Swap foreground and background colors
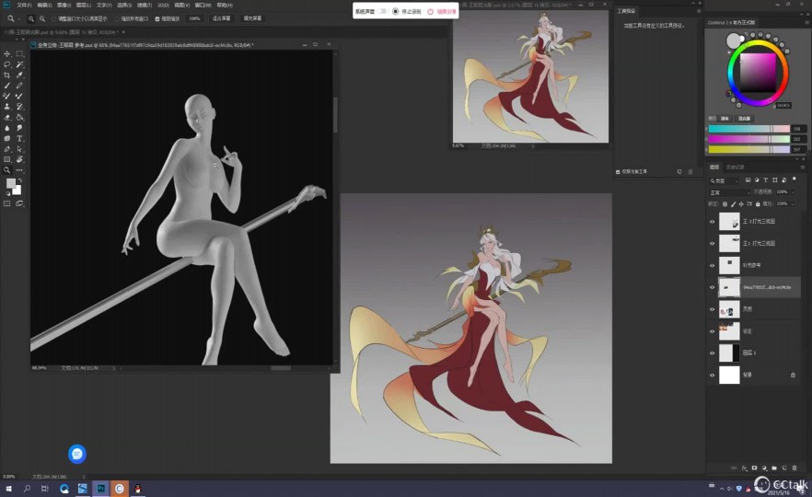 19,180
